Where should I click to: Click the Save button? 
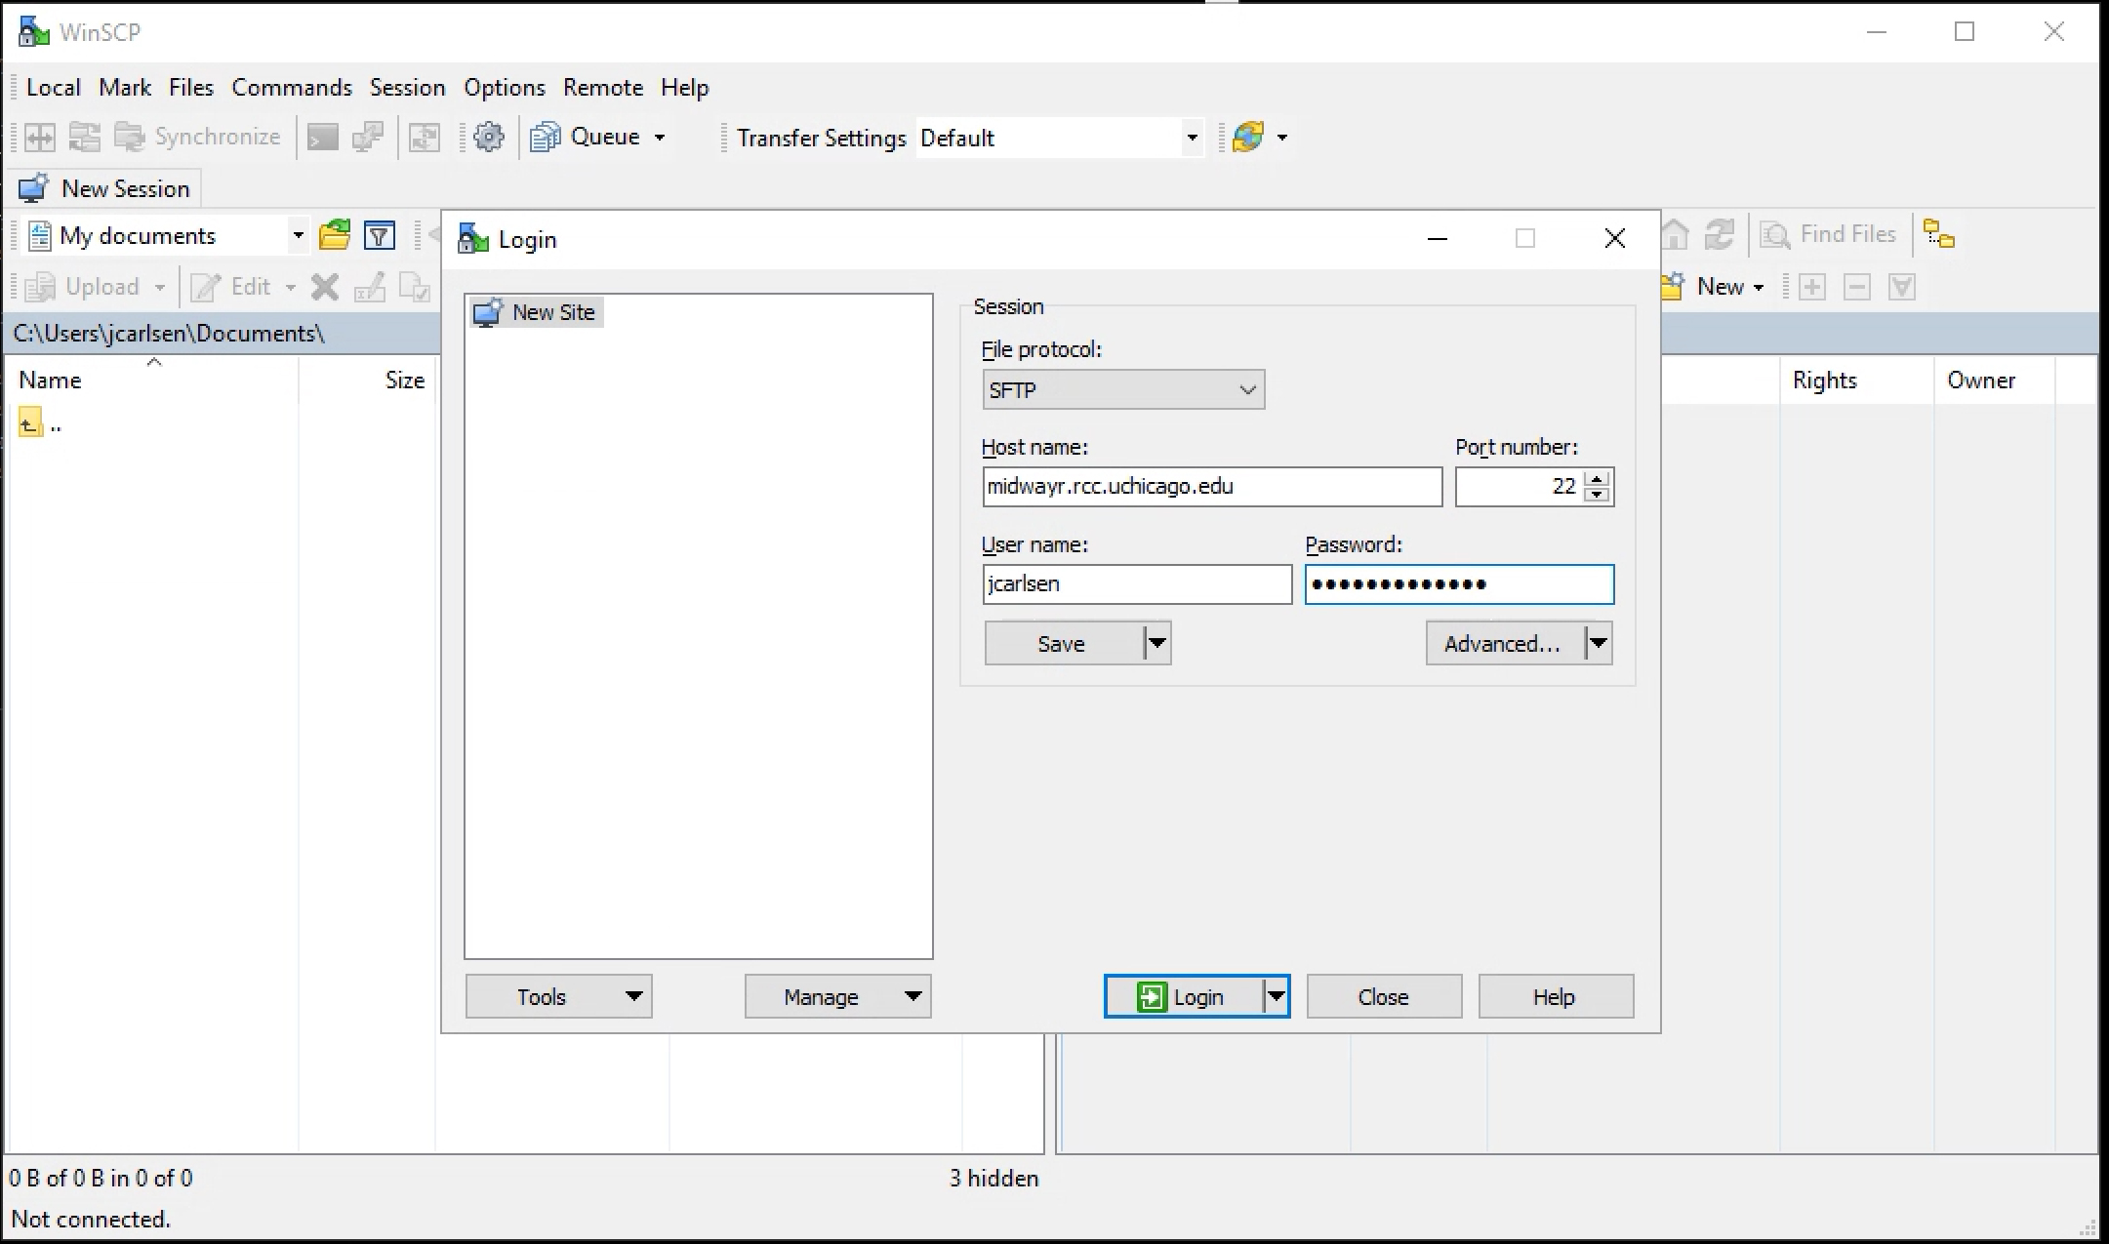click(1063, 644)
